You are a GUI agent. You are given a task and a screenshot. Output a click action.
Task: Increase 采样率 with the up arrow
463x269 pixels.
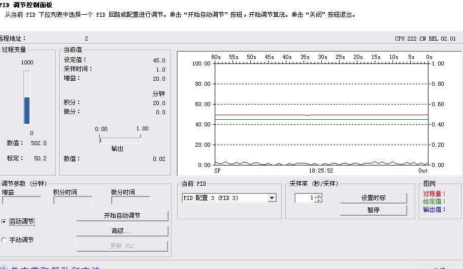[318, 196]
